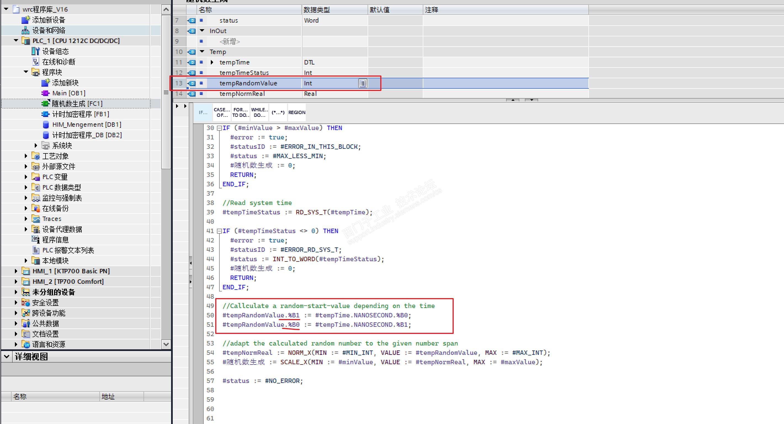Collapse the Temp section in interface
The height and width of the screenshot is (424, 784).
(202, 52)
